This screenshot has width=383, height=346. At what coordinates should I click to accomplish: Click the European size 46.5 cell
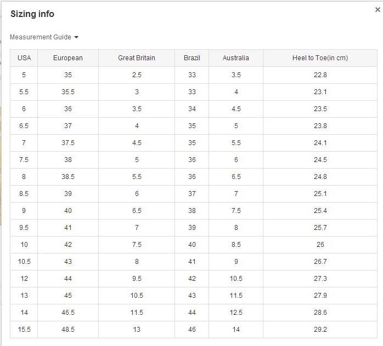coord(68,313)
